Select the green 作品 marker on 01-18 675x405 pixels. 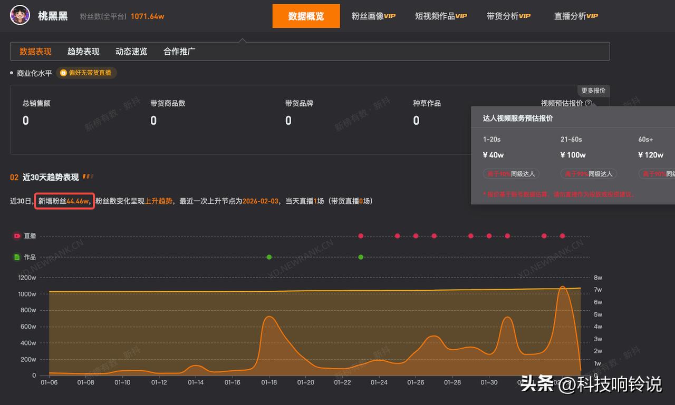269,257
